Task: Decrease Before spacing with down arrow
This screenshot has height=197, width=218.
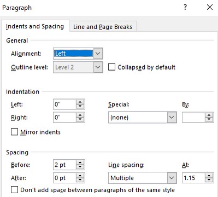Action: click(80, 167)
